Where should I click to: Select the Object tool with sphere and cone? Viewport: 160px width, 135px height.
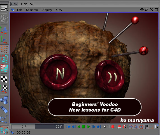click(4, 100)
